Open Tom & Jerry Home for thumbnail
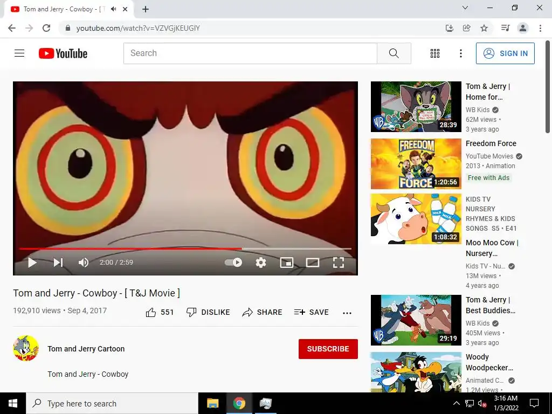The image size is (552, 414). [416, 107]
